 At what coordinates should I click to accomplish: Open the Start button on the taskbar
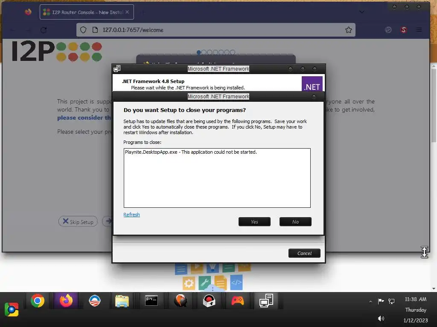click(12, 309)
